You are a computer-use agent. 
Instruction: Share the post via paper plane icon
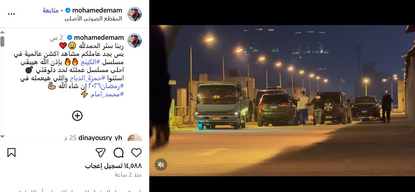[x=101, y=153]
